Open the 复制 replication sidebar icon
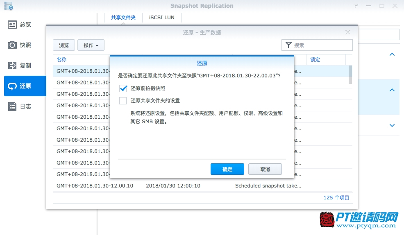The height and width of the screenshot is (235, 404). pyautogui.click(x=12, y=66)
